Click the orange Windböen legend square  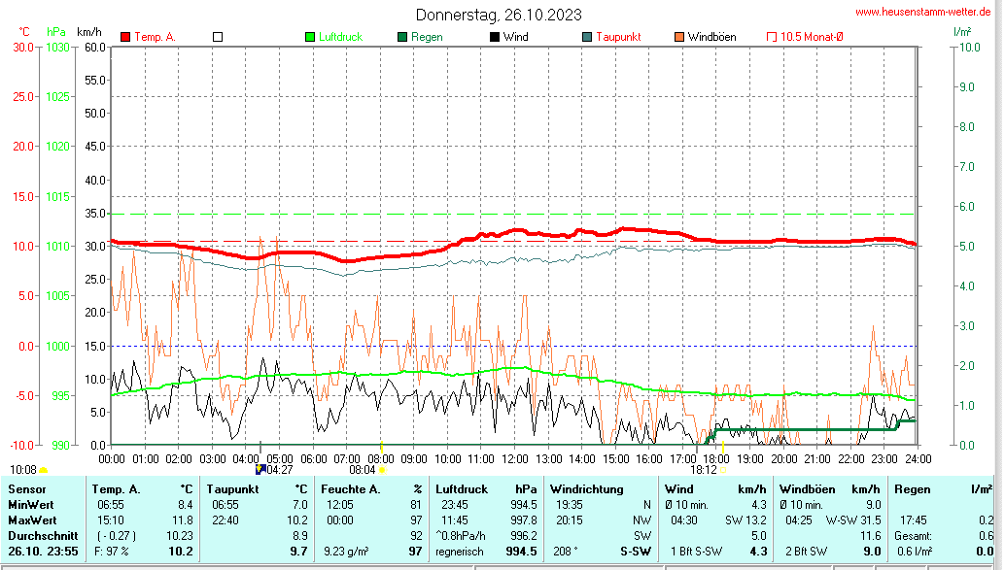[x=679, y=37]
